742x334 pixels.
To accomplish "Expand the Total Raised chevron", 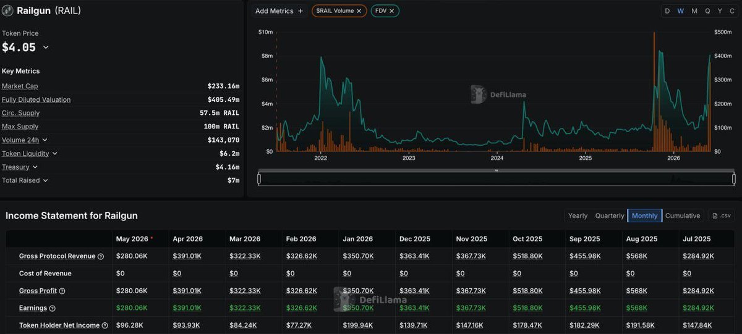I will 45,181.
